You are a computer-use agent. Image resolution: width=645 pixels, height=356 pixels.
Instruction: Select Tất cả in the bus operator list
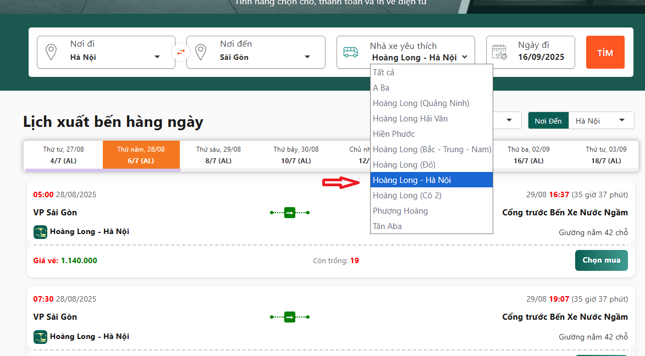384,73
